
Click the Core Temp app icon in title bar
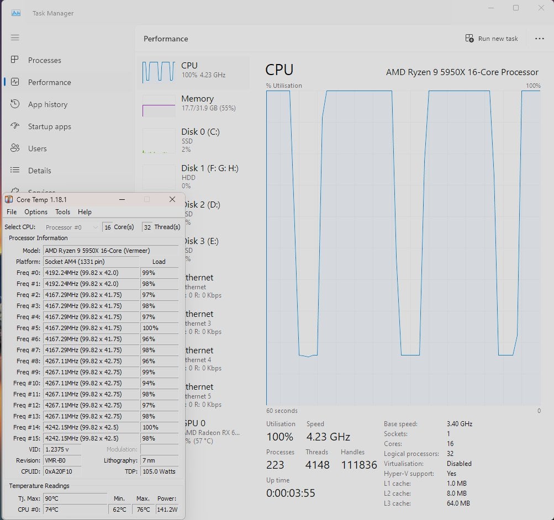[x=9, y=199]
